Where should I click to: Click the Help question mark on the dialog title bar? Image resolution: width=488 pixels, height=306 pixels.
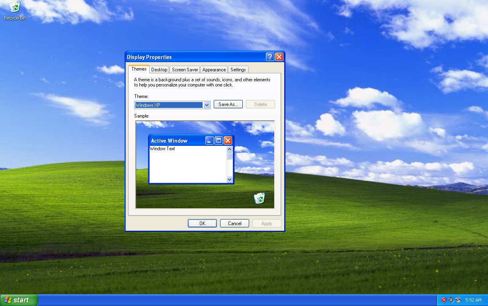click(269, 57)
